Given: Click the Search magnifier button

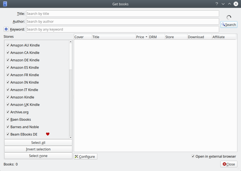Looking at the screenshot, I should tap(229, 25).
